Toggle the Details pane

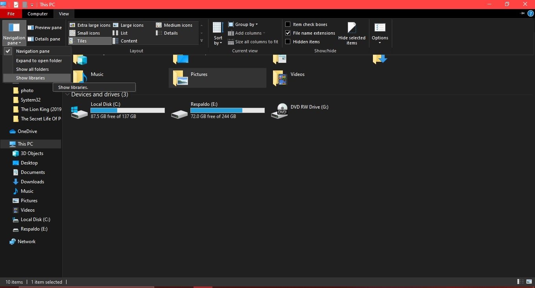(x=44, y=39)
